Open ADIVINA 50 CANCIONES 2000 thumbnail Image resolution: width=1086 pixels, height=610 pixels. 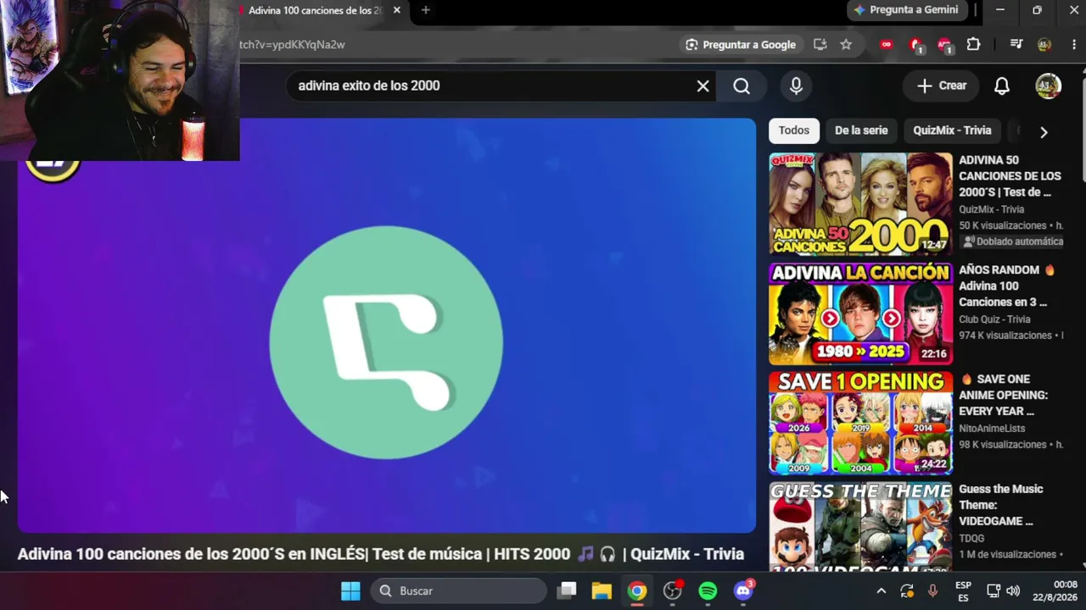(860, 203)
